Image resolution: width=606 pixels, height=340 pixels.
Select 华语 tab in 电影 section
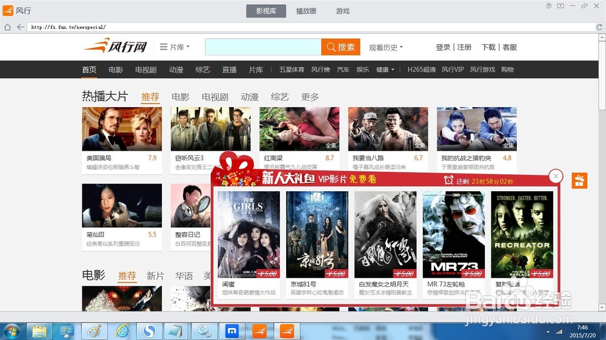click(x=184, y=276)
